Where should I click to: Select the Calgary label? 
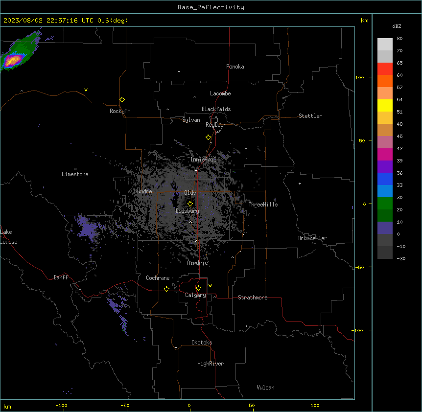click(195, 295)
